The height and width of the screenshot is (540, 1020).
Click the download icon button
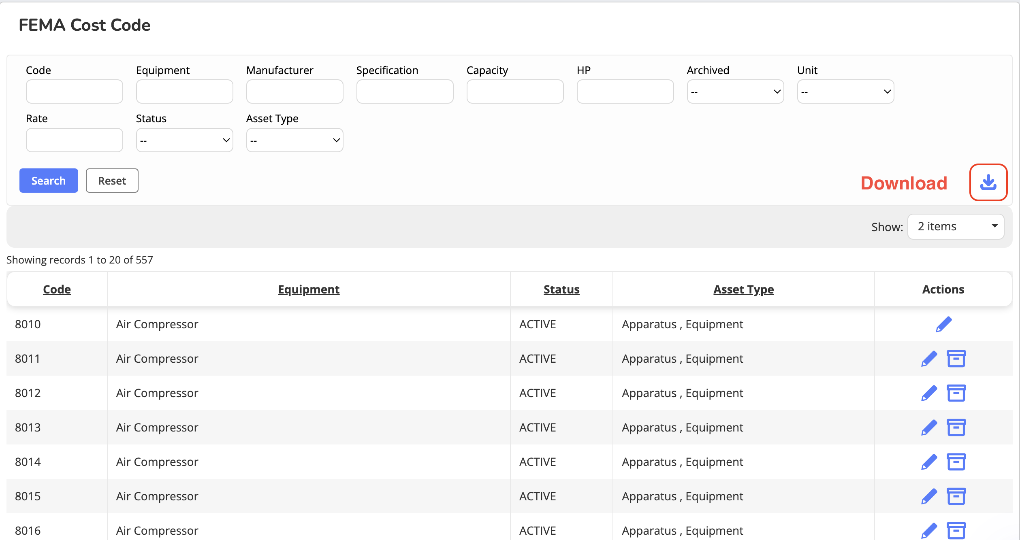pyautogui.click(x=988, y=183)
